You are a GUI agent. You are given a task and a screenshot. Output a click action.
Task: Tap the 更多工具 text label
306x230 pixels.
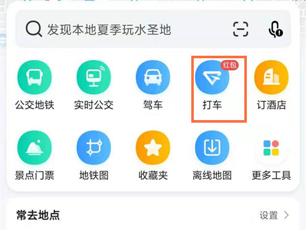(x=271, y=175)
